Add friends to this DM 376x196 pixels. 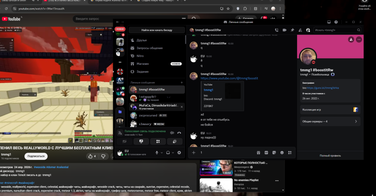coord(300,30)
